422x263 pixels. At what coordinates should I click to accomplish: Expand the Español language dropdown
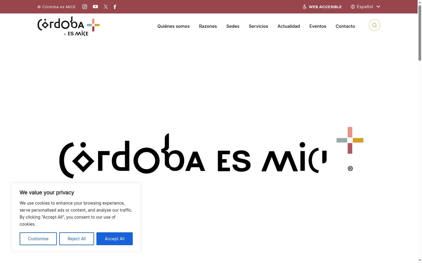pos(365,7)
